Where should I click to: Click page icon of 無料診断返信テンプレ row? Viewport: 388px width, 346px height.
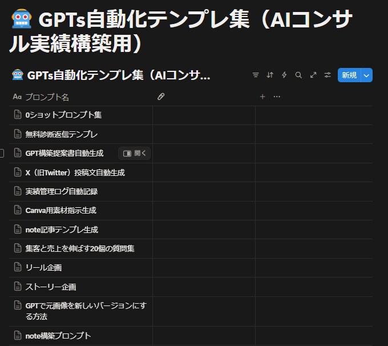coord(18,134)
